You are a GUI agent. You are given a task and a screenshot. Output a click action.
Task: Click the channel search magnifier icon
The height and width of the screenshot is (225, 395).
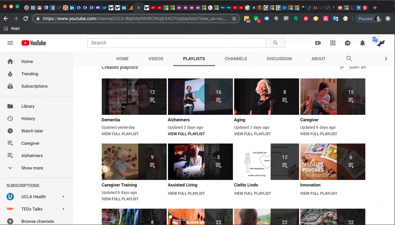pos(349,58)
